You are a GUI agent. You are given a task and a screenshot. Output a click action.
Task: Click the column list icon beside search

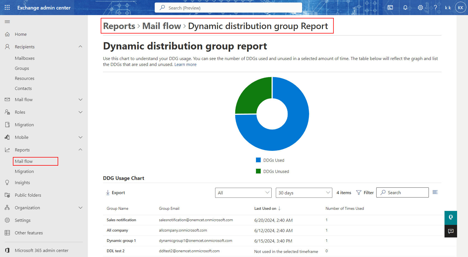[x=435, y=192]
